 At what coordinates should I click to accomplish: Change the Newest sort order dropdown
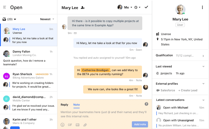click(x=47, y=19)
